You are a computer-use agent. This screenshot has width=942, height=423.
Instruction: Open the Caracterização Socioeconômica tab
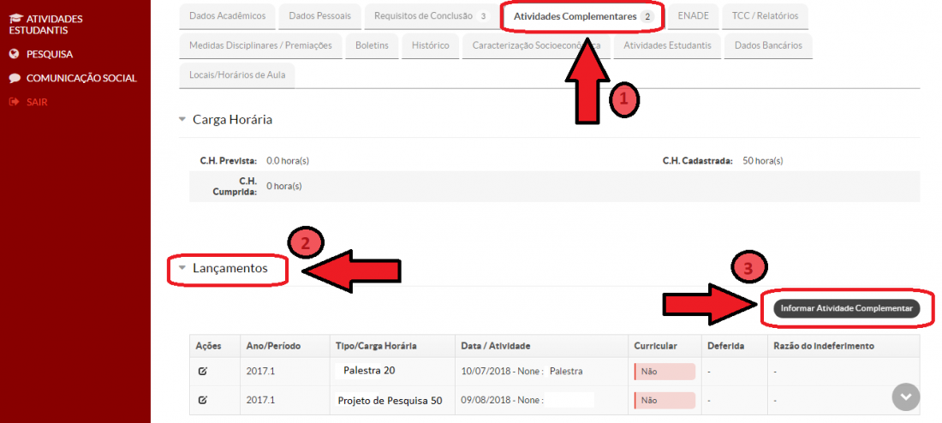click(x=536, y=45)
